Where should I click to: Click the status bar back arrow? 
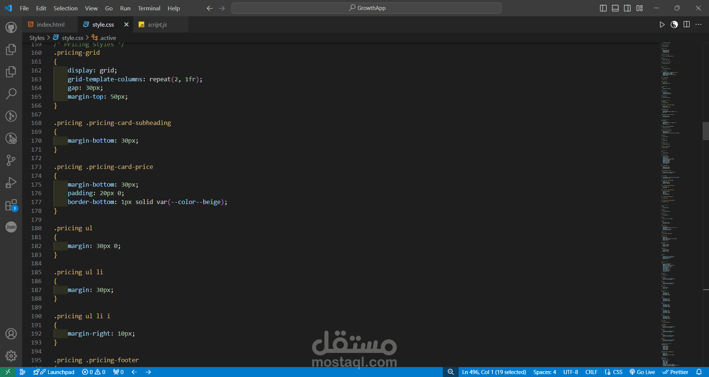[x=134, y=372]
